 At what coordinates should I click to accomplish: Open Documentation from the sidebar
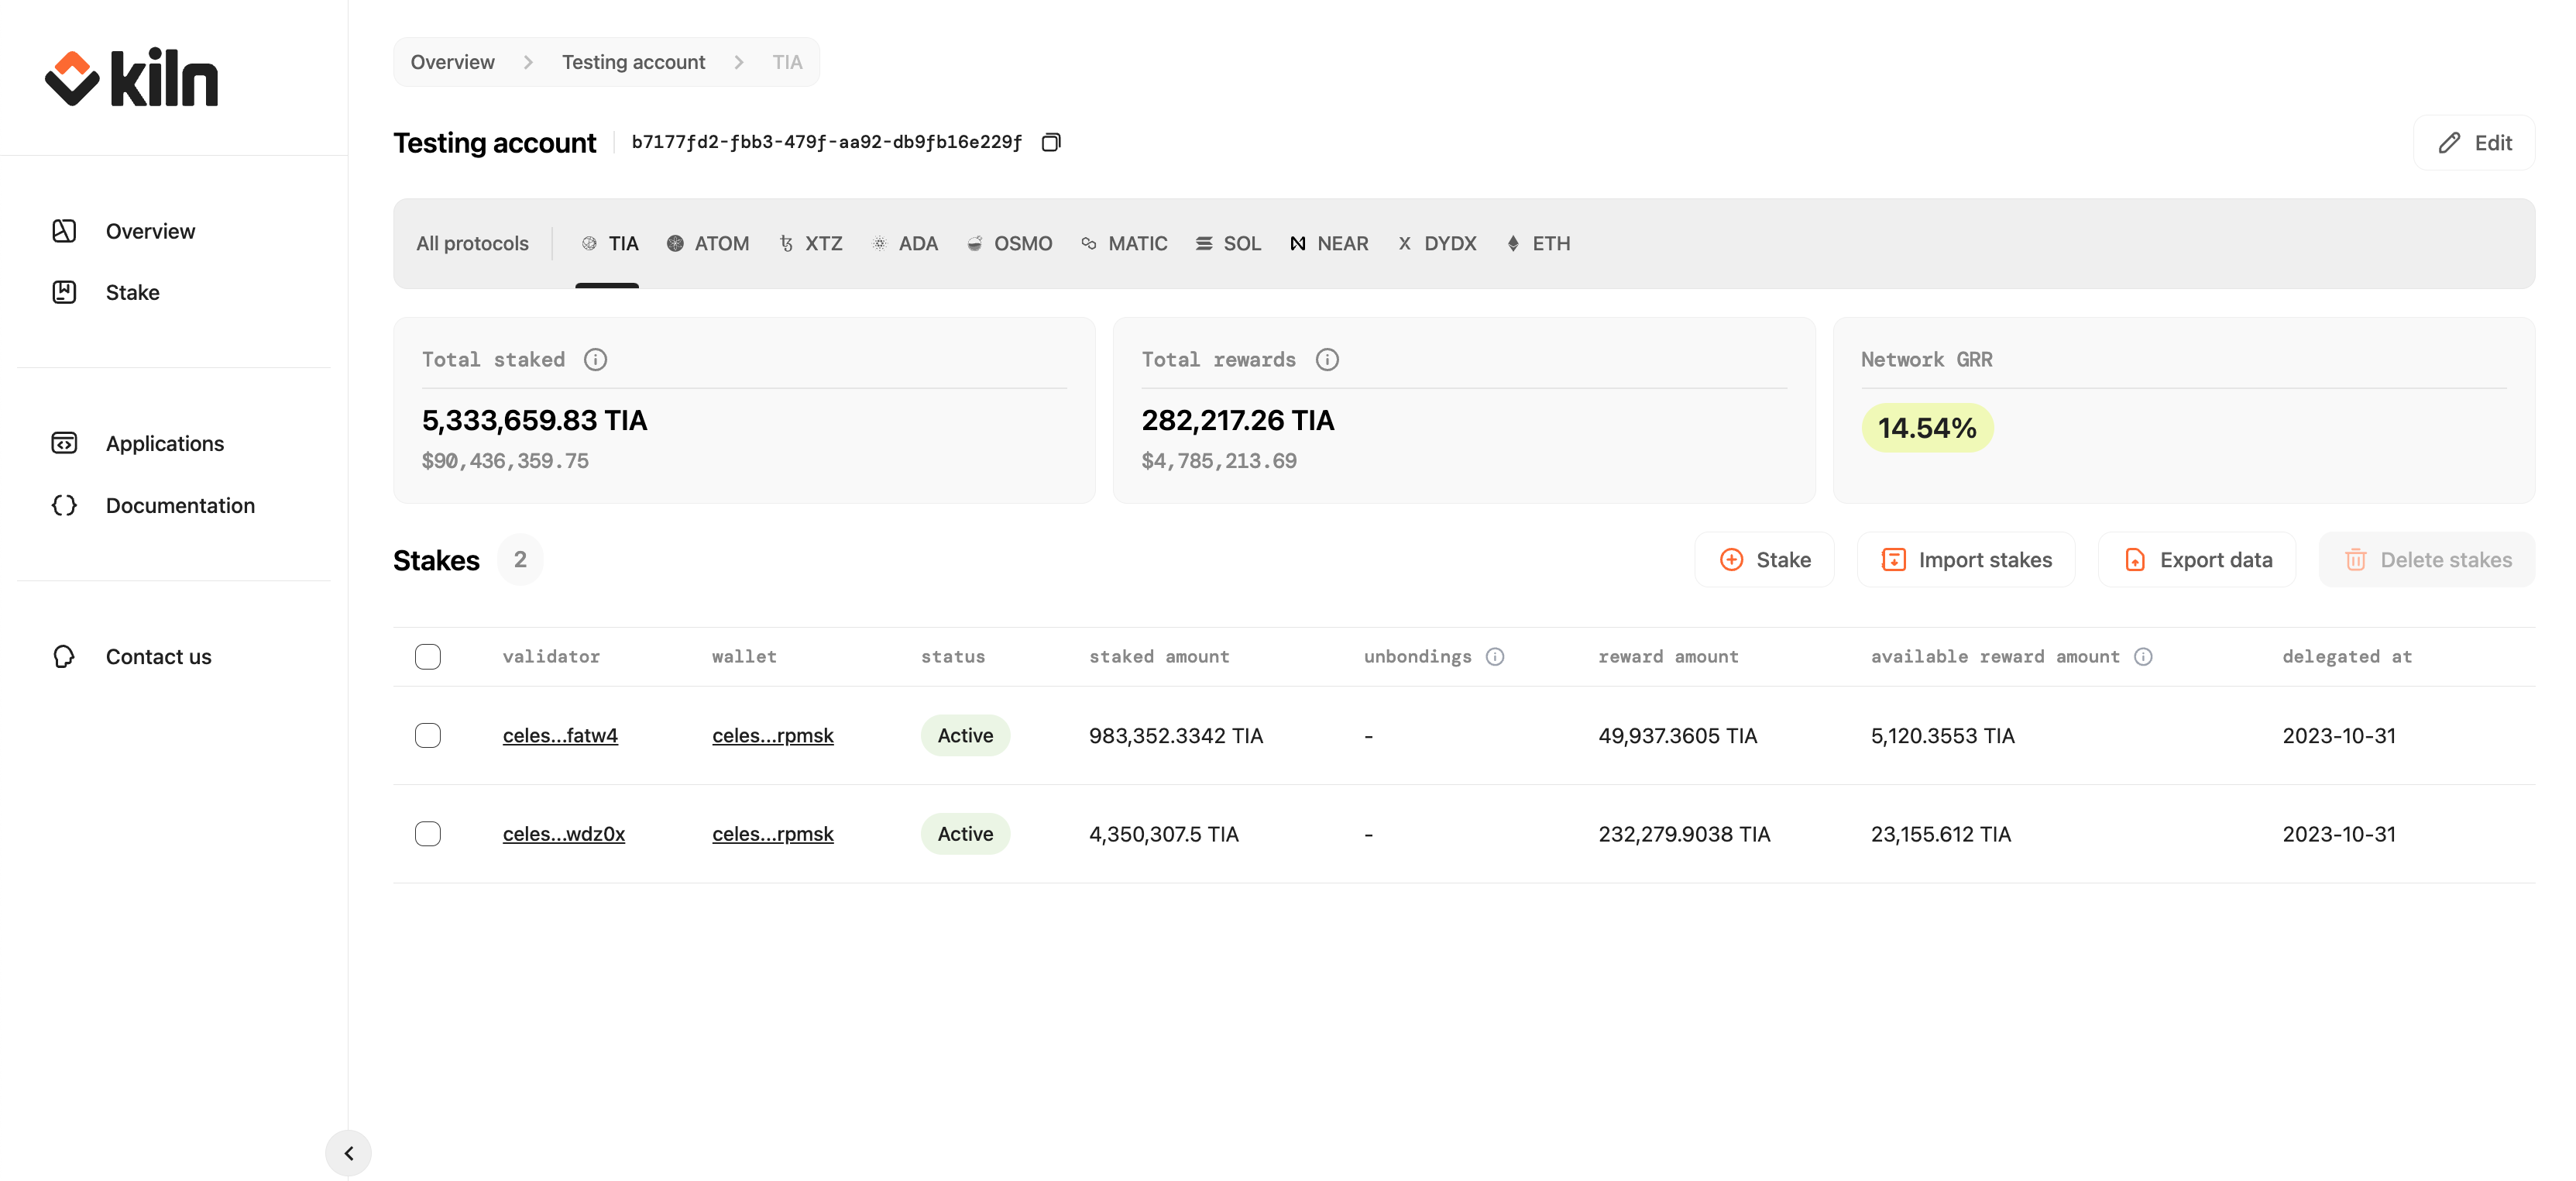(x=180, y=505)
